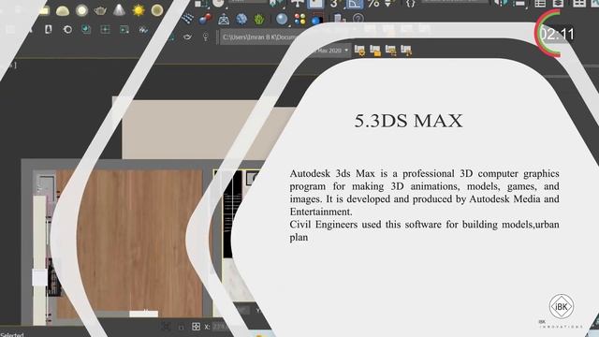
Task: Click the teal overlapping squares icon
Action: [86, 29]
